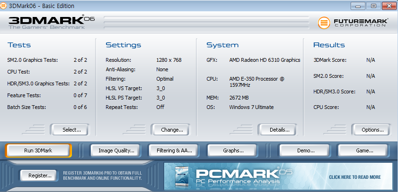Close the 3DMark06 window
Screen dimensions: 398x192
(389, 6)
